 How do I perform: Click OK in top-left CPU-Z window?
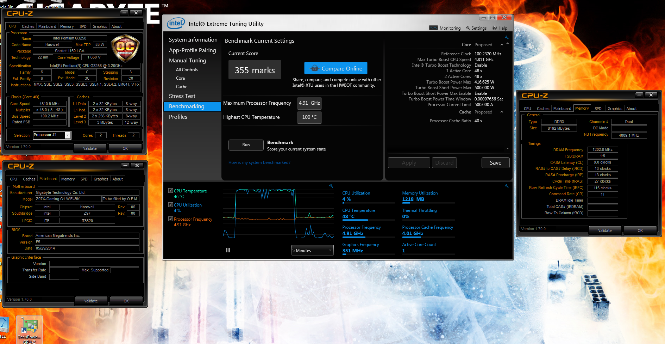click(x=125, y=148)
